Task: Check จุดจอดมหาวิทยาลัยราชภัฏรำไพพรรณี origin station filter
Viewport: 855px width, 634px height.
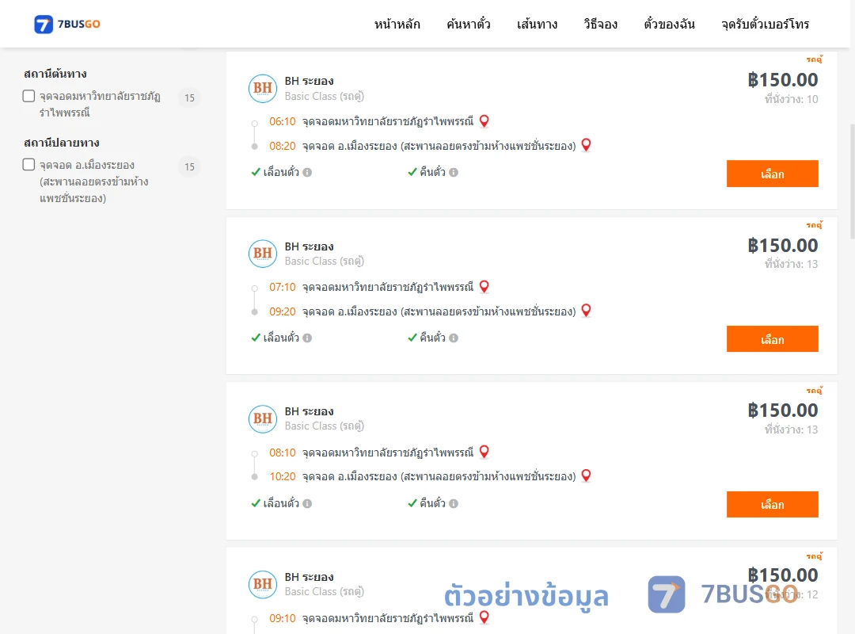Action: pos(29,96)
